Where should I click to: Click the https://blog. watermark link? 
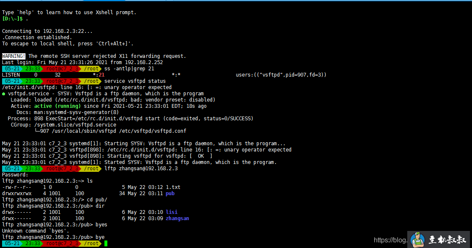(390, 240)
